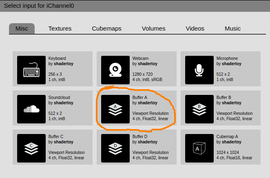The image size is (270, 178).
Task: Choose the Buffer A layers icon
Action: point(115,109)
